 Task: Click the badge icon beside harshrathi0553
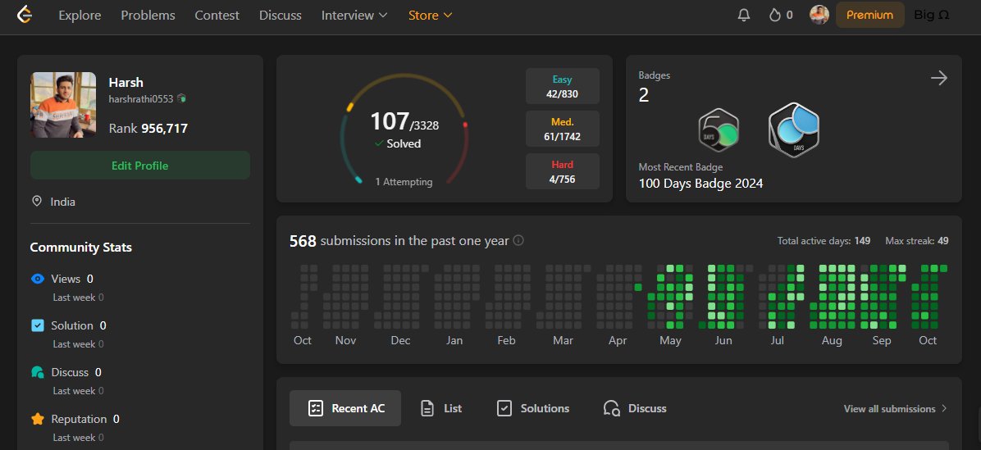click(x=181, y=98)
